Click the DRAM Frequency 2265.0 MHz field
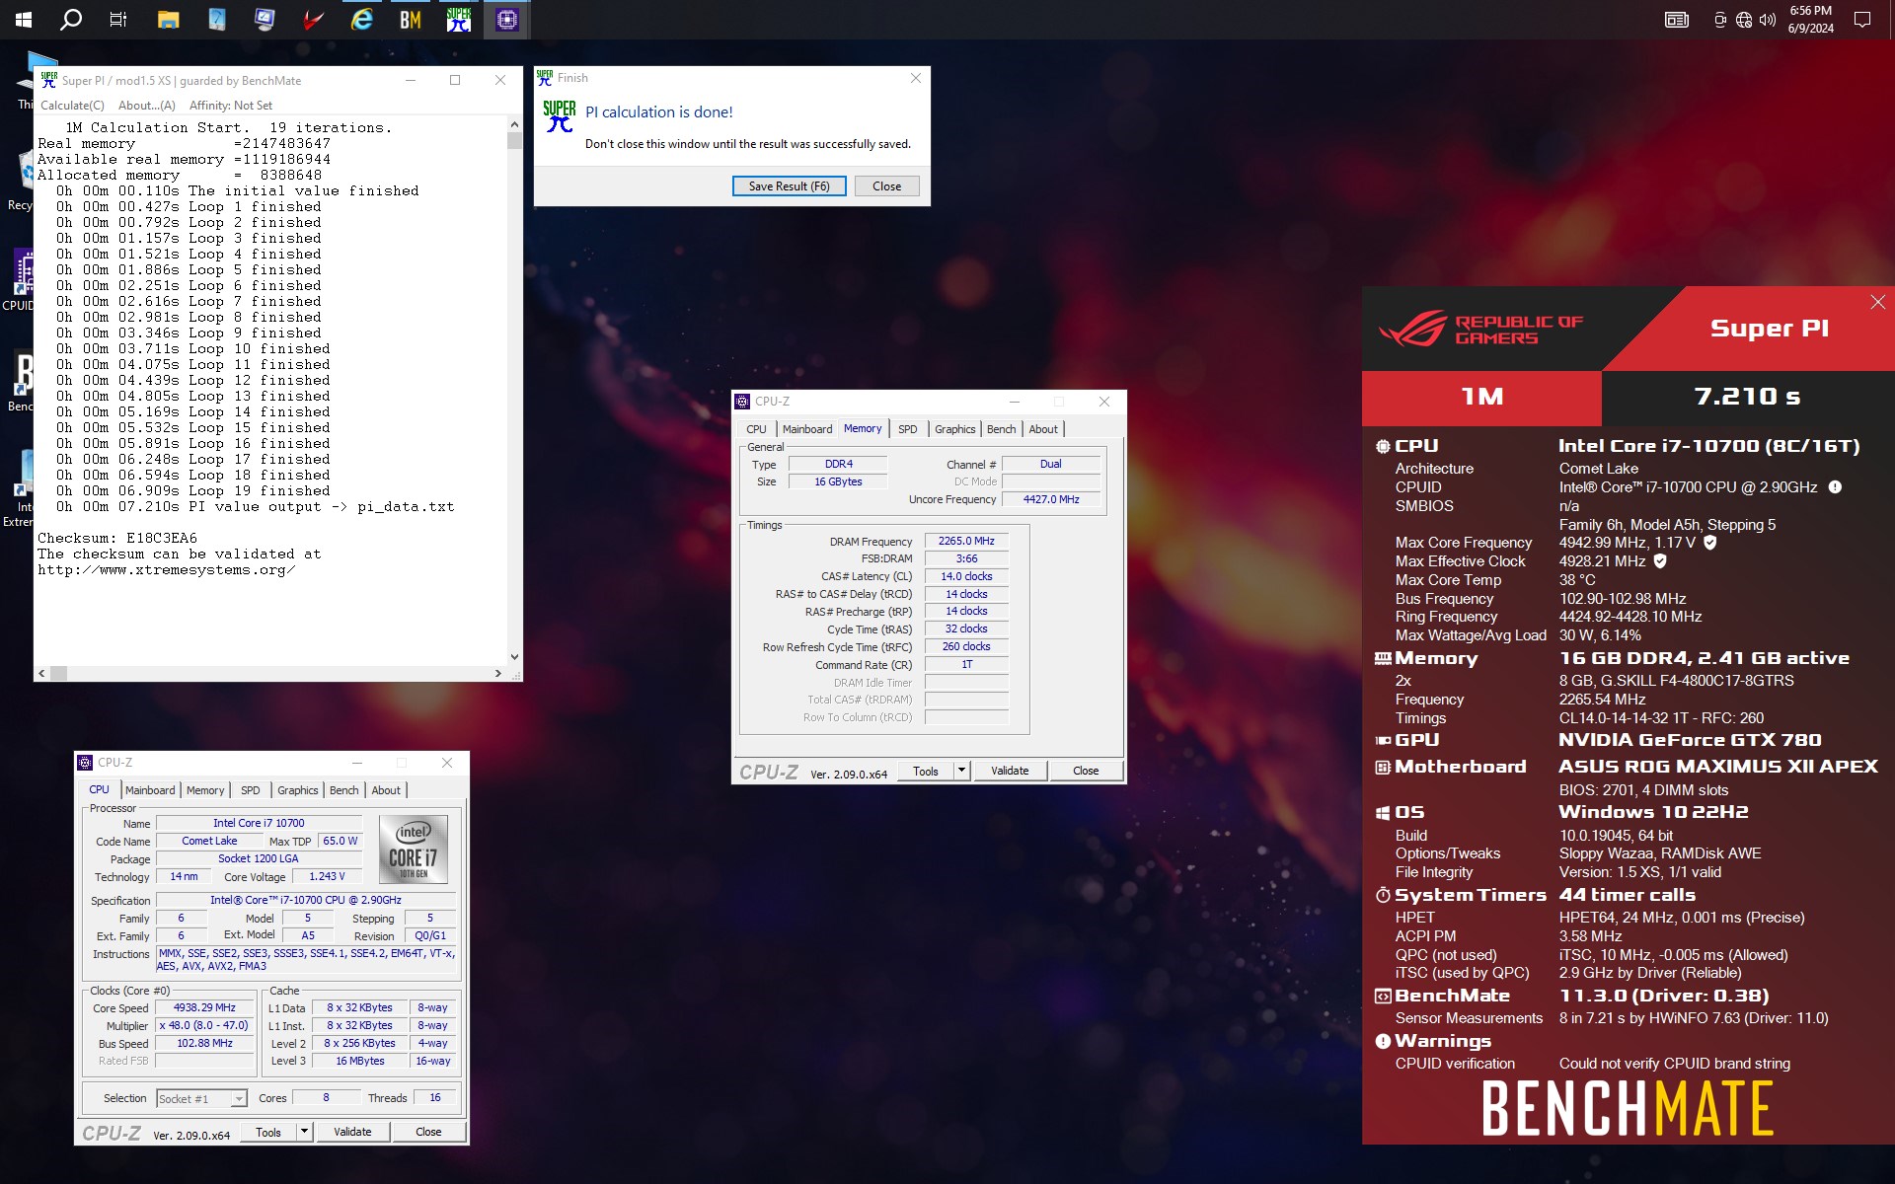1895x1184 pixels. (x=966, y=542)
